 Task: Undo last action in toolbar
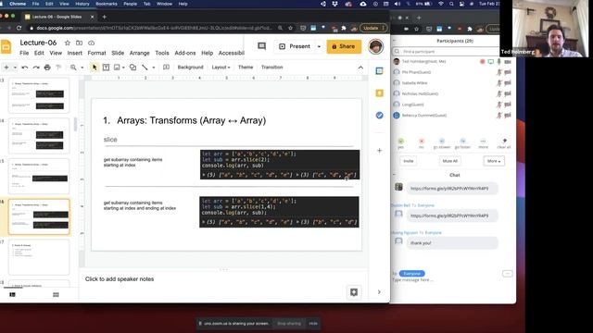(25, 68)
